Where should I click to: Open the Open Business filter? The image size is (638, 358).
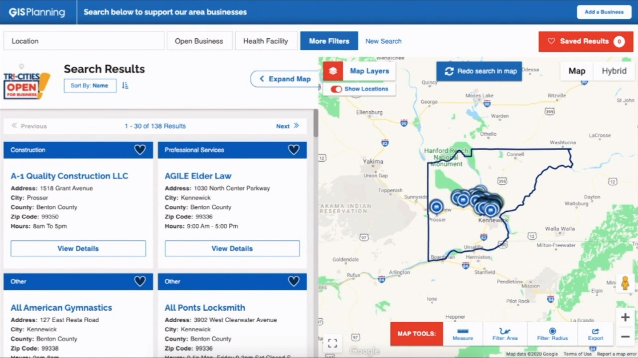(x=199, y=41)
